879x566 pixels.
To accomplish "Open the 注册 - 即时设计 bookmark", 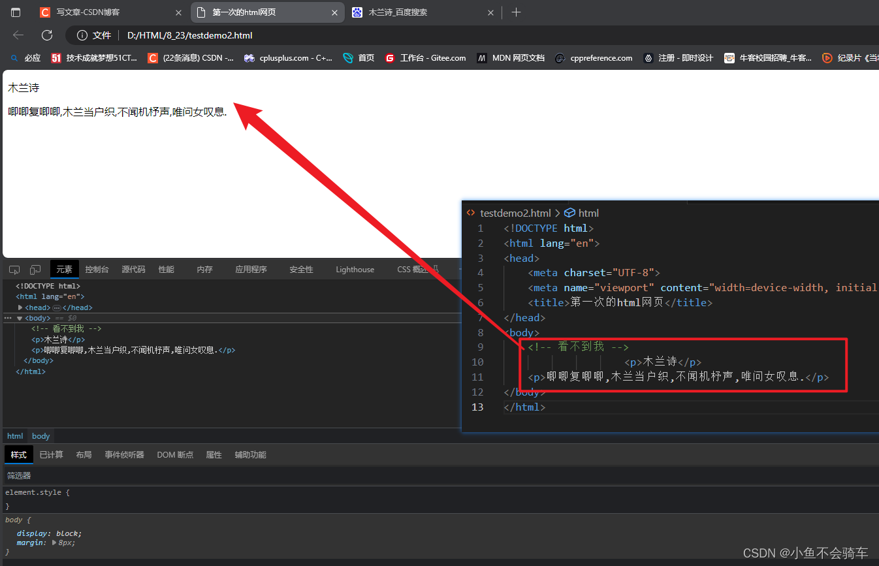I will coord(678,58).
